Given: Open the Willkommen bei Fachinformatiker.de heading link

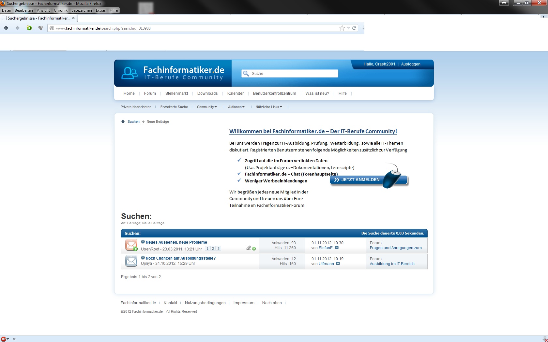Looking at the screenshot, I should pyautogui.click(x=313, y=131).
